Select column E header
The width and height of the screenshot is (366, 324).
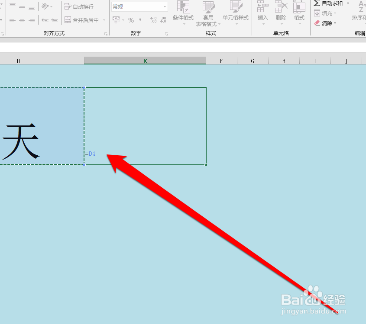pyautogui.click(x=145, y=61)
